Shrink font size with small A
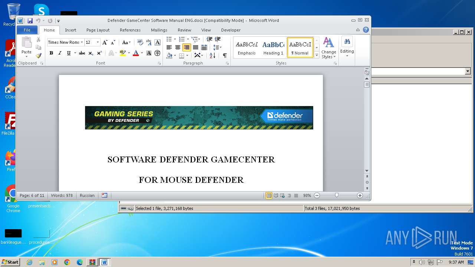 pos(113,42)
